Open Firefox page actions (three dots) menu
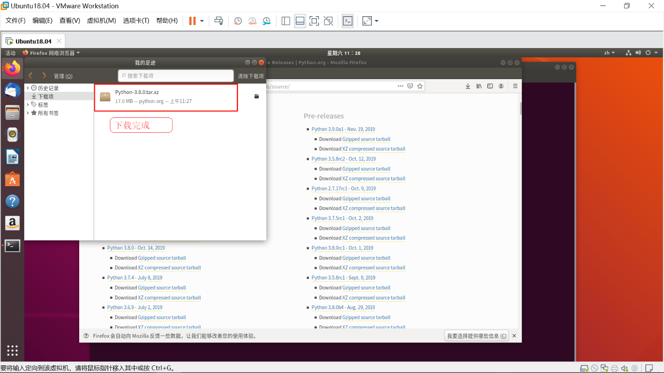Viewport: 664px width, 373px height. coord(400,86)
